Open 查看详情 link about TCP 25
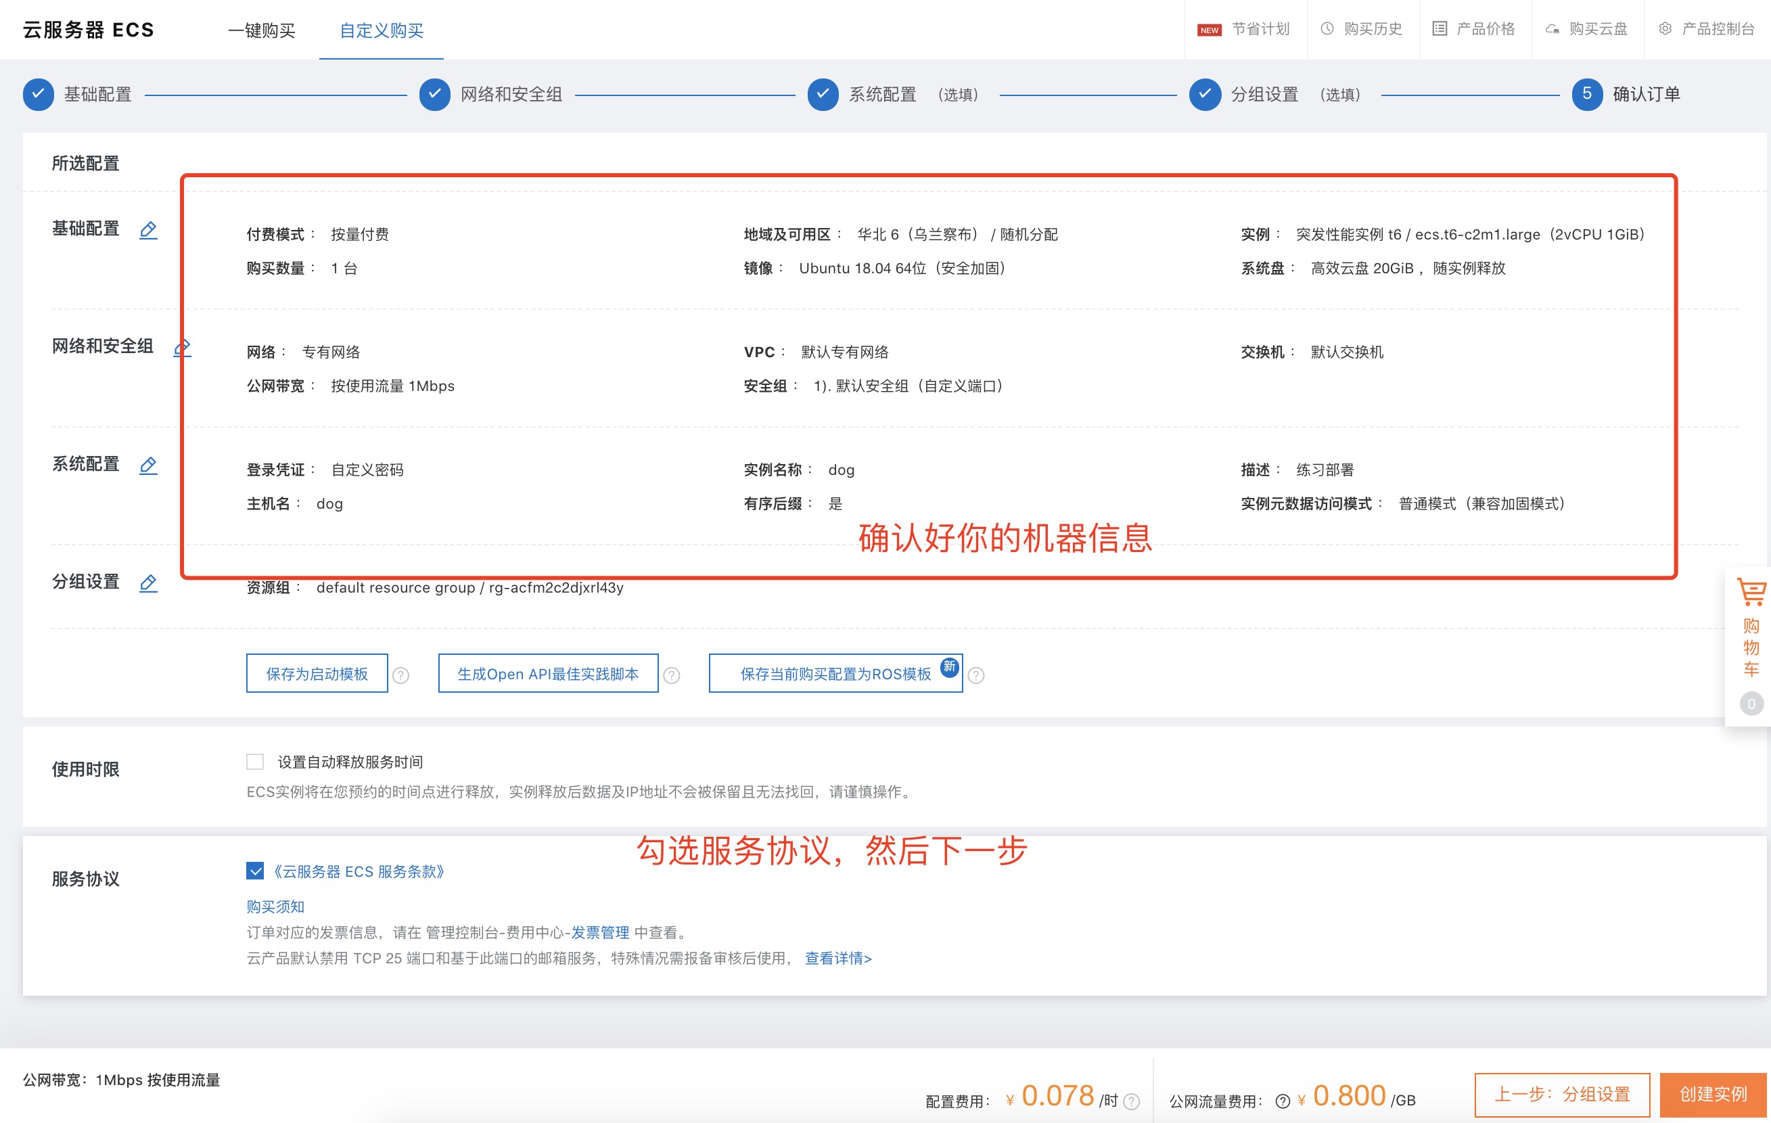 coord(837,958)
